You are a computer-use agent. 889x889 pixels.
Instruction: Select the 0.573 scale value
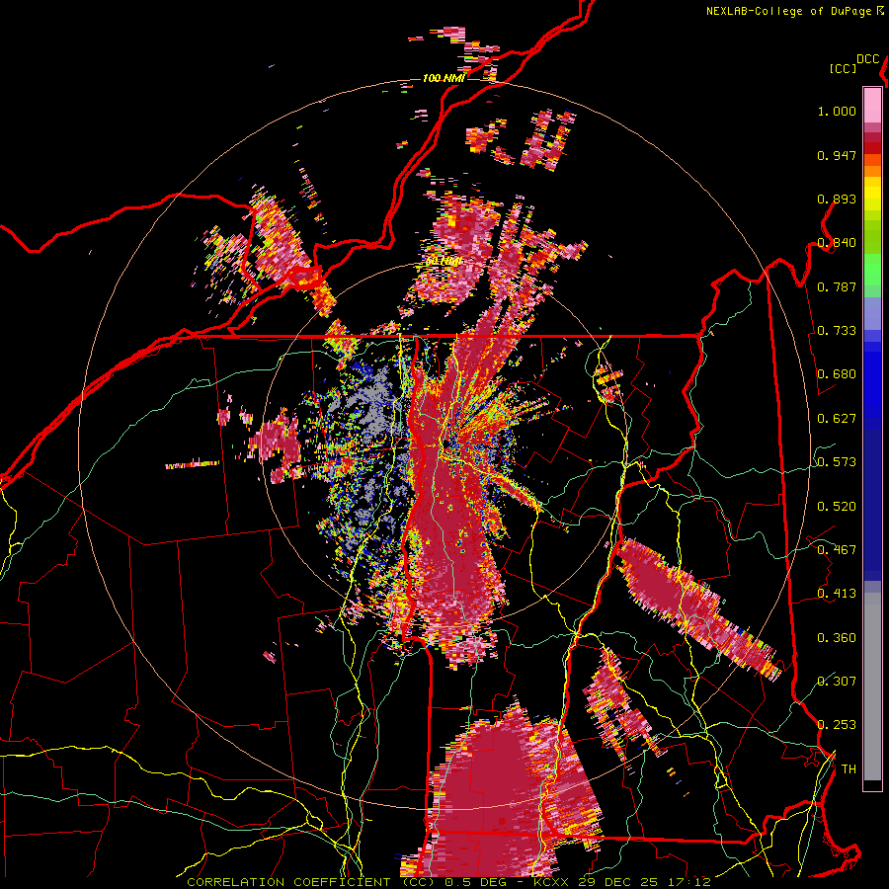[837, 462]
